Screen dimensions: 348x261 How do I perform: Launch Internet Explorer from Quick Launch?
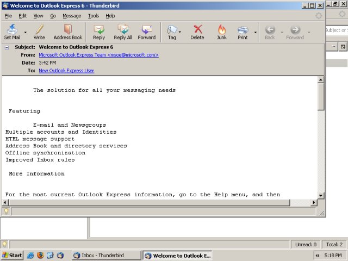(30, 256)
